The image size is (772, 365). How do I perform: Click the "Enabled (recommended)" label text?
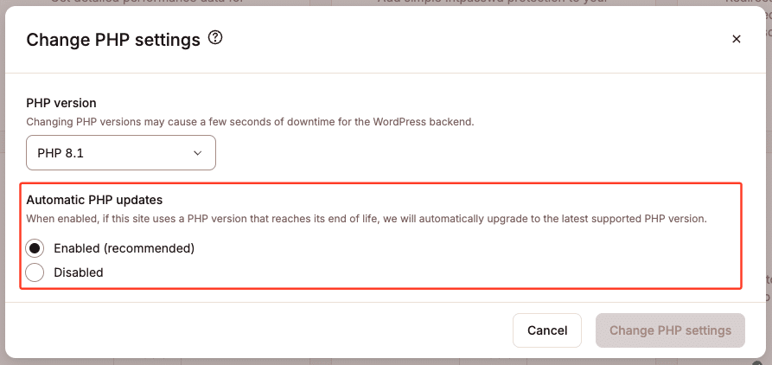pos(124,248)
